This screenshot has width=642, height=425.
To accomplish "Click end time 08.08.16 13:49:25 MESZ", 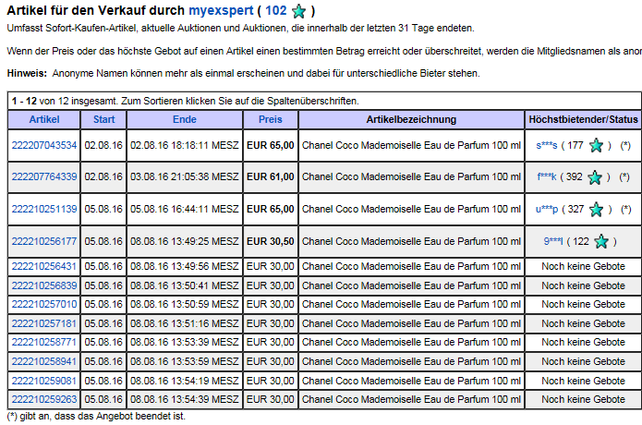I will [x=185, y=241].
